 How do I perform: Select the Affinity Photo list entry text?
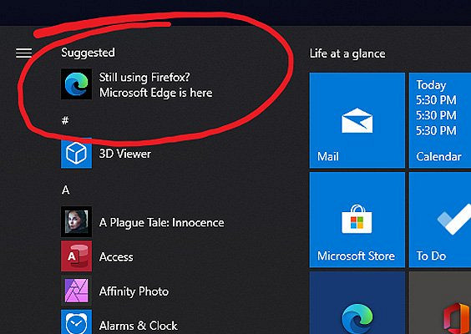(x=134, y=291)
